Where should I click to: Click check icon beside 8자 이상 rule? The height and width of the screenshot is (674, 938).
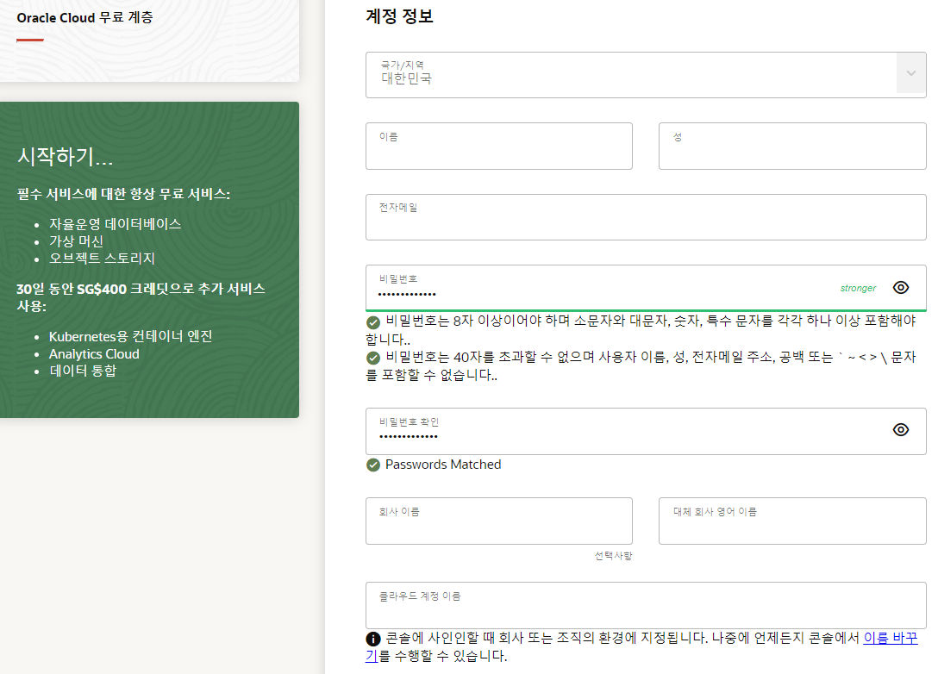(372, 322)
